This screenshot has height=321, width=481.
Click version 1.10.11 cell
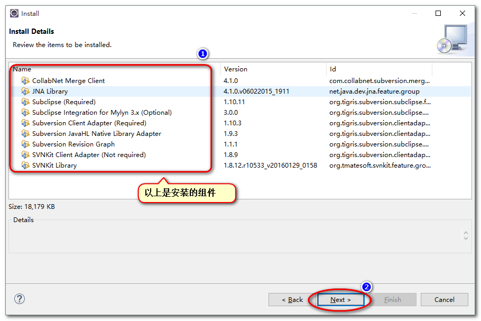tap(234, 102)
